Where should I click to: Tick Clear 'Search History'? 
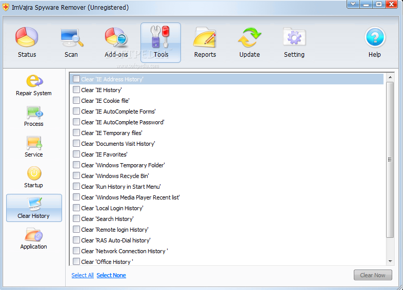76,218
